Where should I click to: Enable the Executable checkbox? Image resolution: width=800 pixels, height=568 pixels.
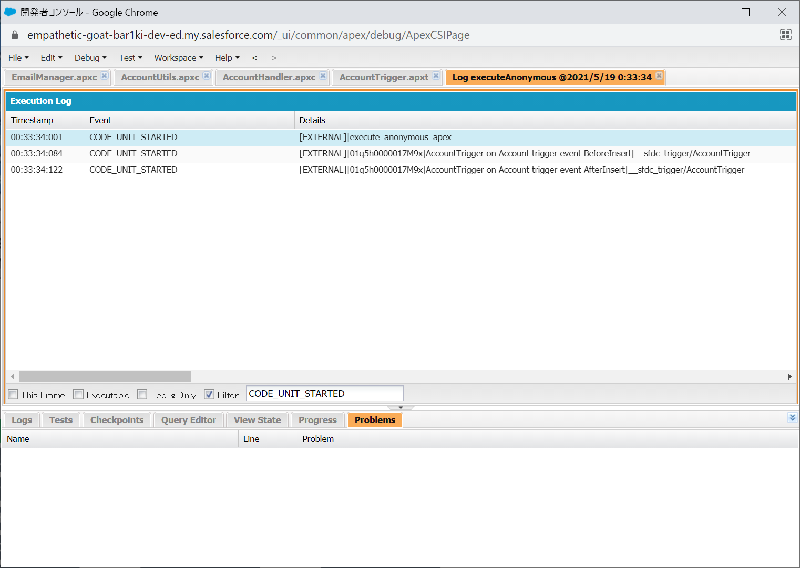pos(78,394)
